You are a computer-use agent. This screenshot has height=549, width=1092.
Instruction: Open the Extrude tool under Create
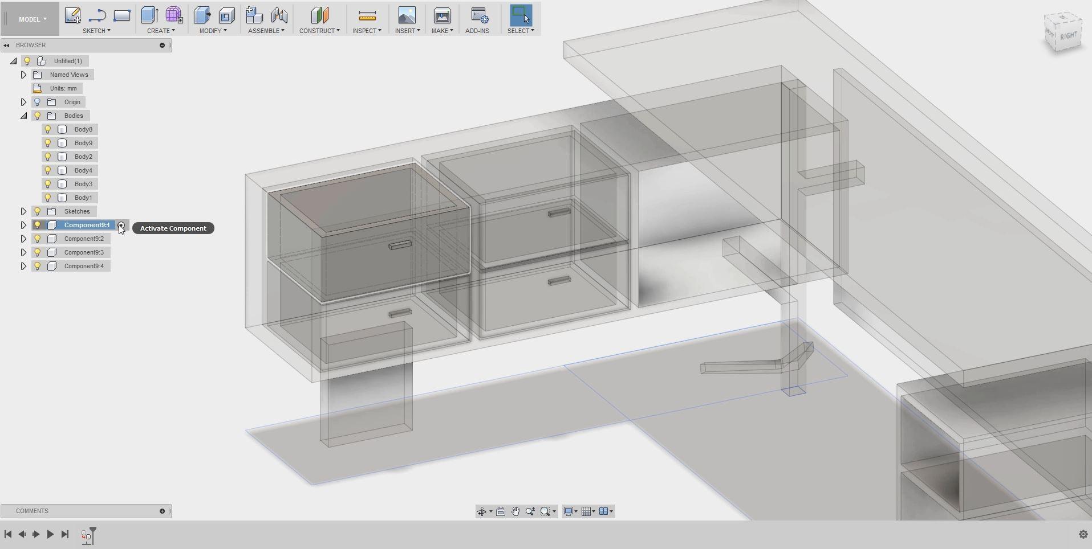pos(149,15)
